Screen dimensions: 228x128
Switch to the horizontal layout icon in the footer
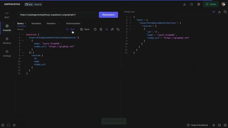pos(219,125)
